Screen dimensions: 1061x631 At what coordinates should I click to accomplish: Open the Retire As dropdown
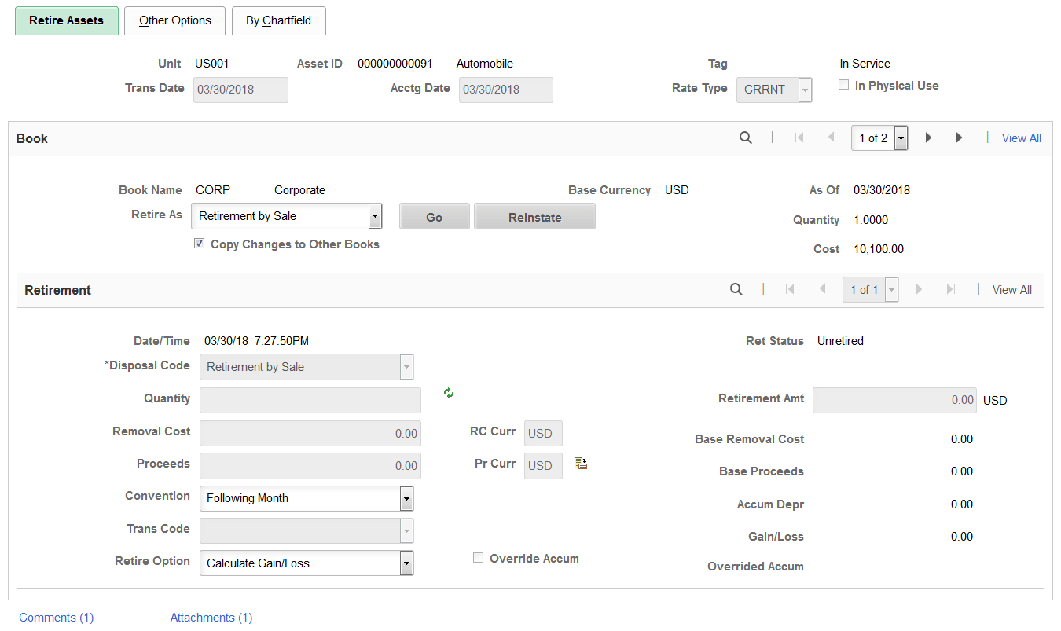(375, 216)
